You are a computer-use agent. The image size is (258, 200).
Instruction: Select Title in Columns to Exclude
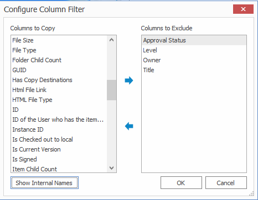tap(194, 70)
